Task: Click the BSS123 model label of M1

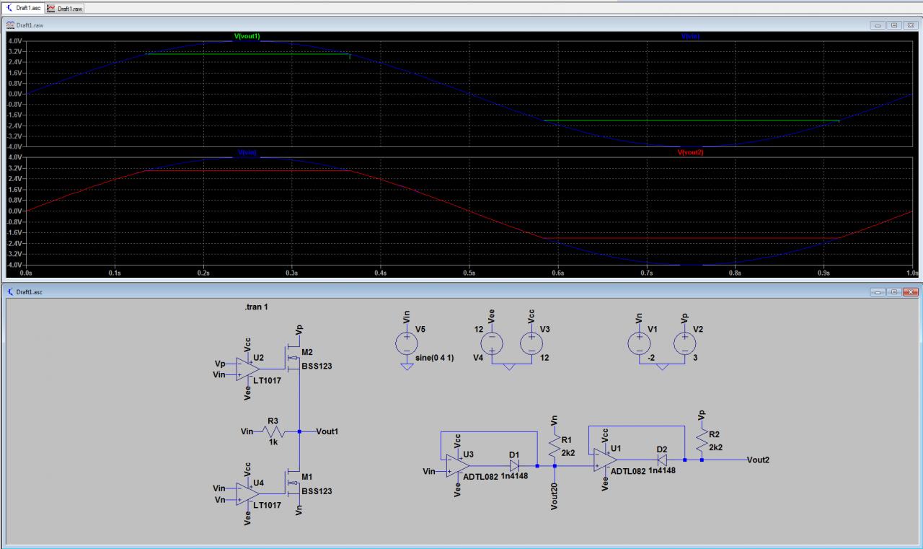Action: [317, 491]
